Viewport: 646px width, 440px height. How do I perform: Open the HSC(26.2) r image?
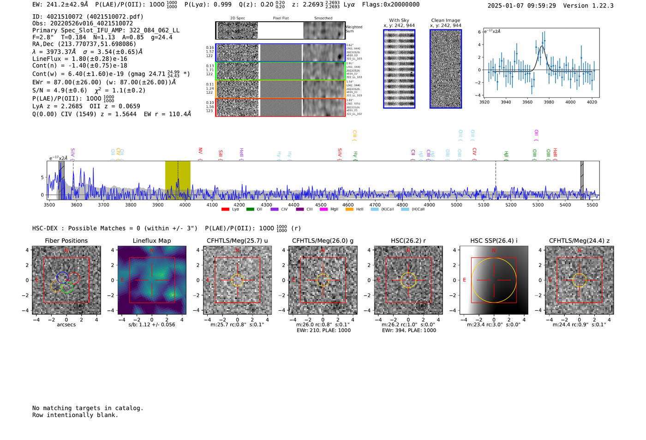tap(408, 280)
